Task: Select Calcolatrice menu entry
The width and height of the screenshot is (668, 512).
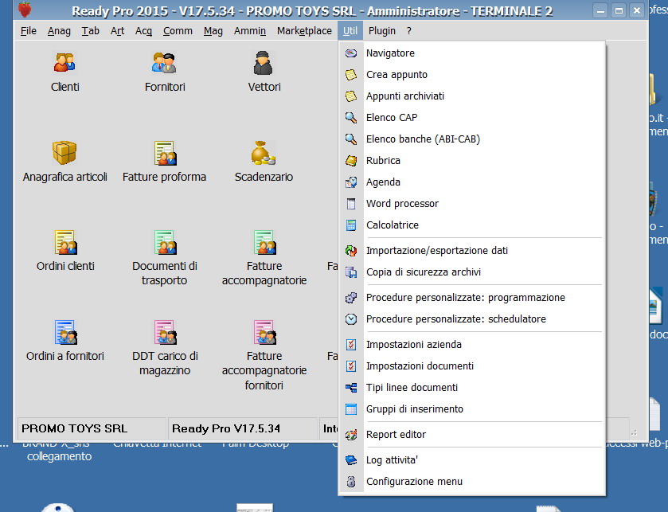Action: pos(471,225)
